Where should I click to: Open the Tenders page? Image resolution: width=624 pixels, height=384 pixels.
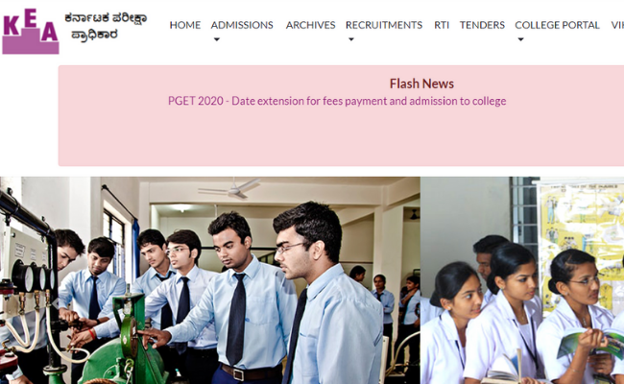pos(482,25)
